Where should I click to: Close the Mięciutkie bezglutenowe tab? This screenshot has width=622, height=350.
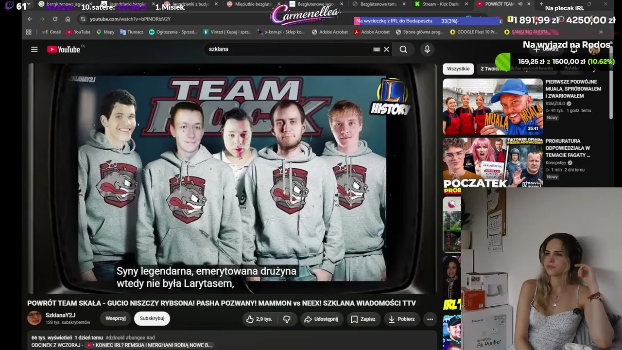coord(278,4)
